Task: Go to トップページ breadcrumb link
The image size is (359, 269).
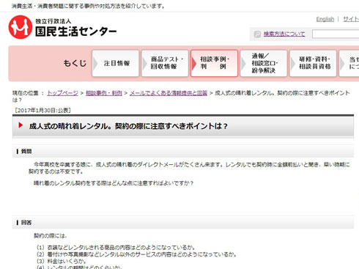Action: pyautogui.click(x=62, y=93)
